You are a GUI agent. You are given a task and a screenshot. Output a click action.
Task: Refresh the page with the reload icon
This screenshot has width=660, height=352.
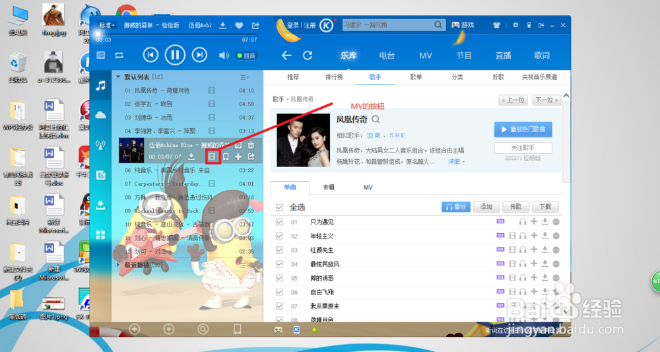click(x=308, y=55)
